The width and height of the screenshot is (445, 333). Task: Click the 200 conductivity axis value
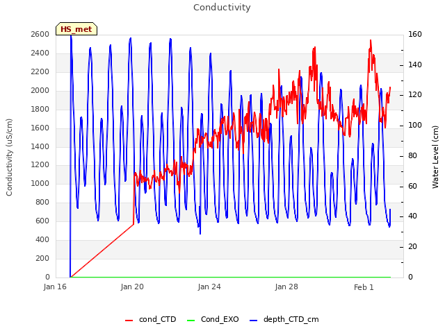pyautogui.click(x=42, y=258)
